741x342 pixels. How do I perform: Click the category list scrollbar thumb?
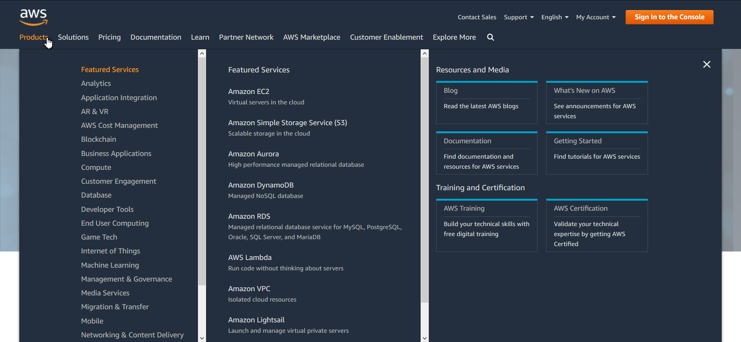[202, 171]
